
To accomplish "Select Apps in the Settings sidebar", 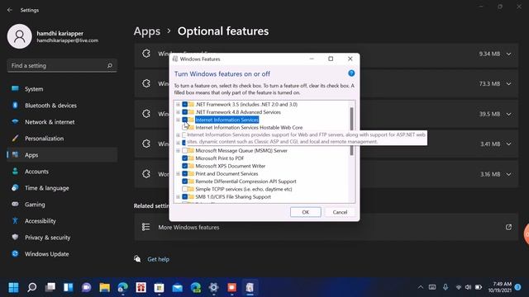I will (x=62, y=155).
